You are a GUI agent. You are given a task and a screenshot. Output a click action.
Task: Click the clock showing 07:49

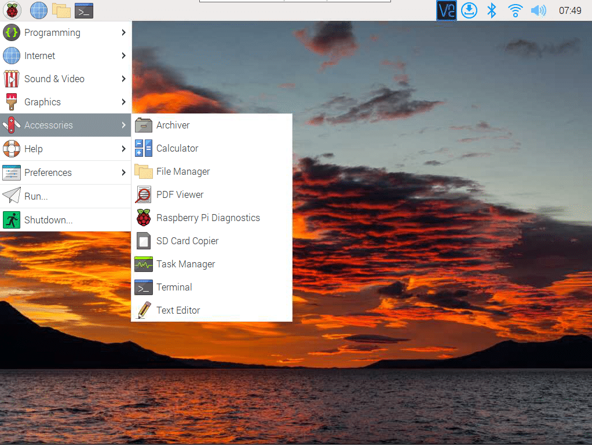[570, 10]
